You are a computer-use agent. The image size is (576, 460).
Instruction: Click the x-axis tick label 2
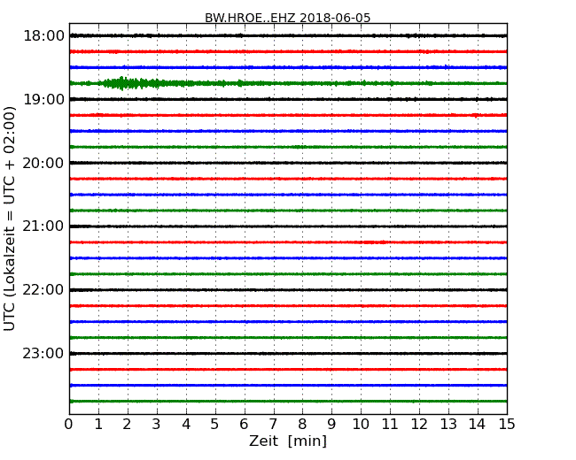[x=127, y=424]
